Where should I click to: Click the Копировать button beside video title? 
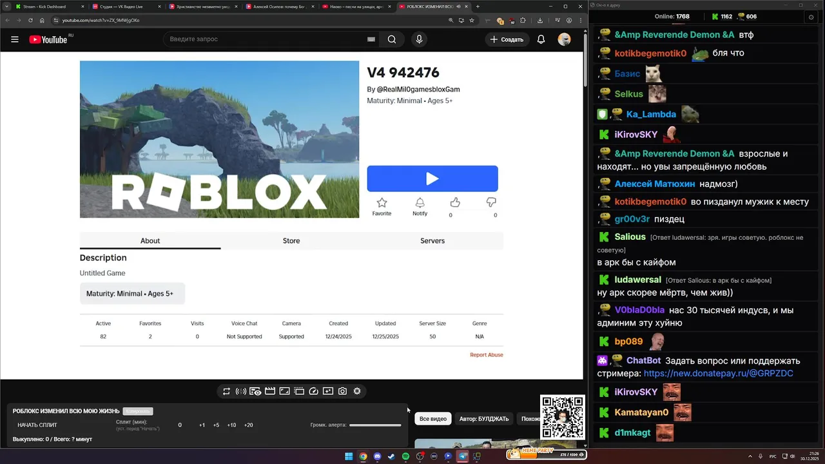point(138,411)
